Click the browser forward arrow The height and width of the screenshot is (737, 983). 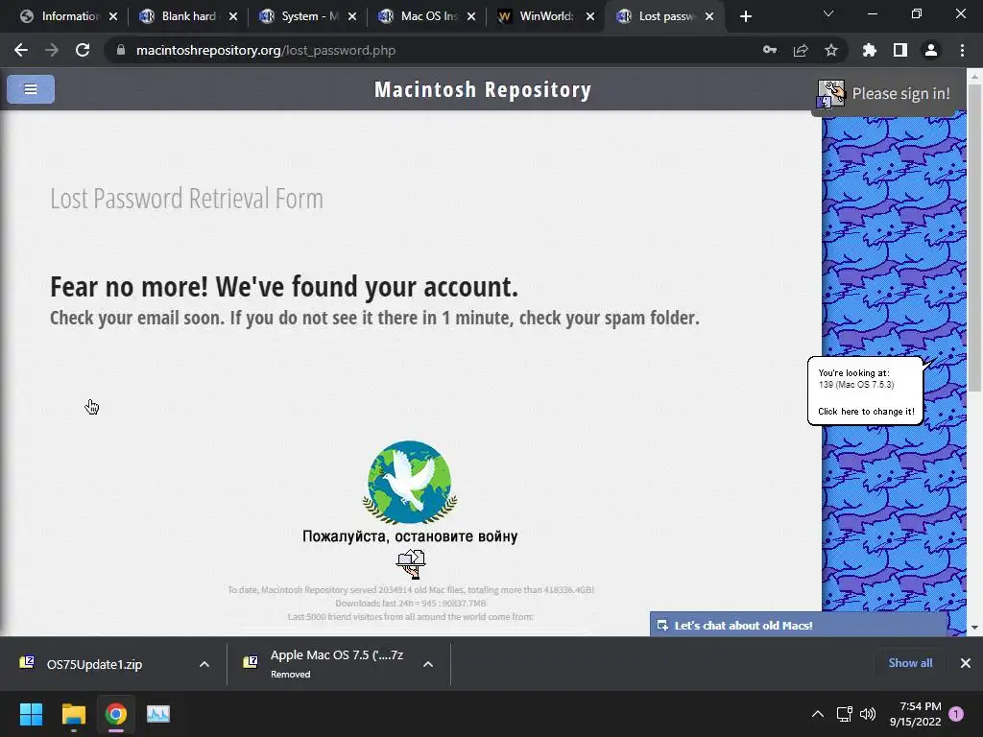(x=52, y=50)
